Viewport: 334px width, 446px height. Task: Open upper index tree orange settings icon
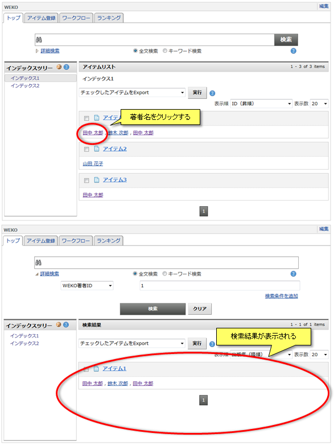[59, 67]
